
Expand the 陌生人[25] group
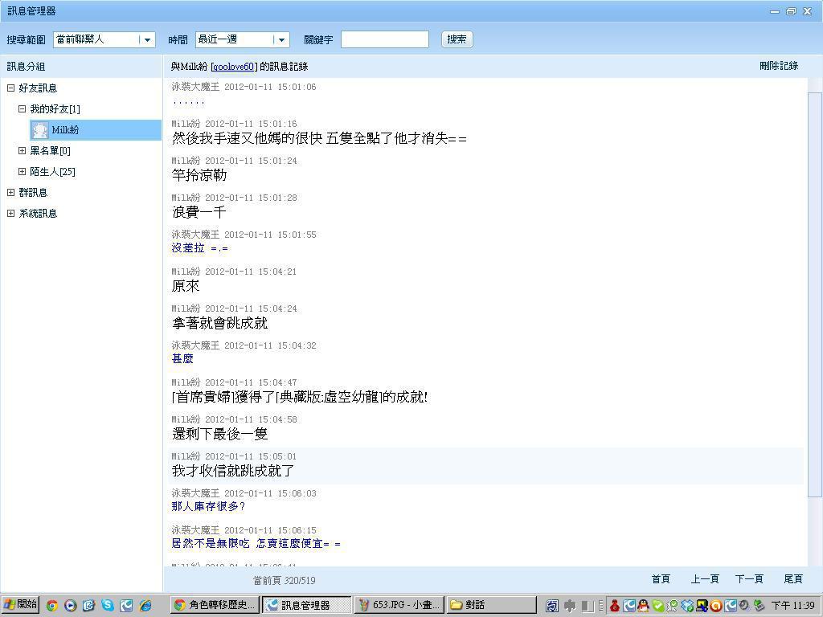click(22, 172)
